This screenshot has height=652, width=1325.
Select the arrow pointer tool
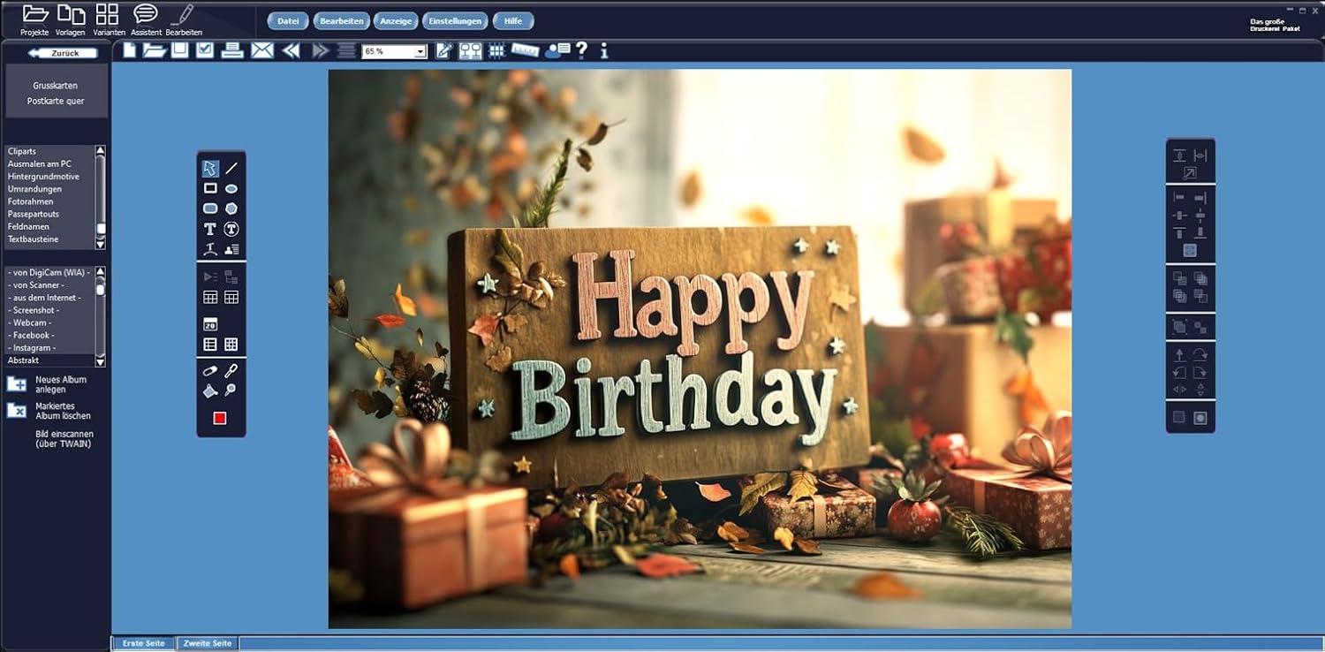[x=210, y=168]
